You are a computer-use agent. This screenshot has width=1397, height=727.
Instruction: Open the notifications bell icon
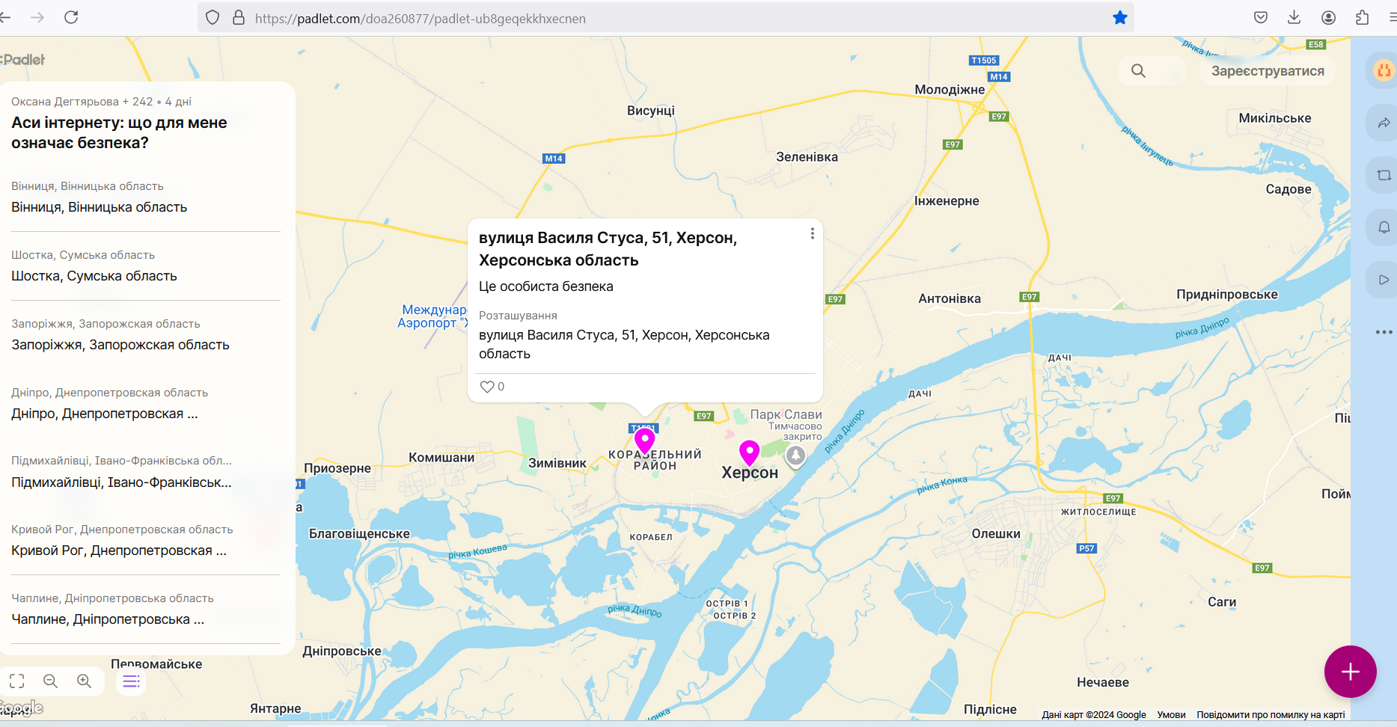tap(1384, 227)
